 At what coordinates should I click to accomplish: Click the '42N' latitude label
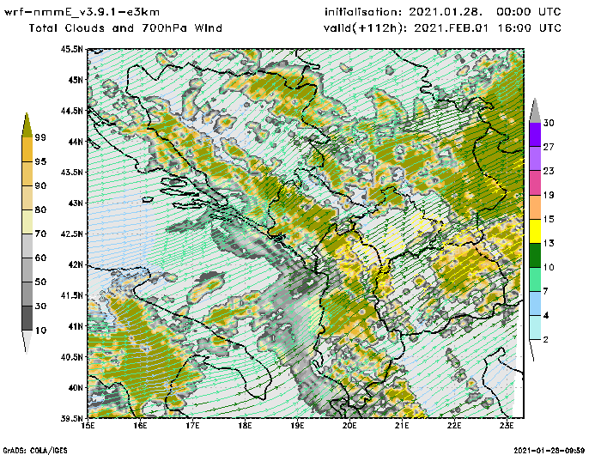75,264
